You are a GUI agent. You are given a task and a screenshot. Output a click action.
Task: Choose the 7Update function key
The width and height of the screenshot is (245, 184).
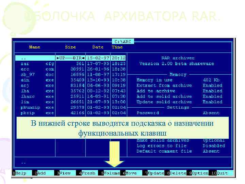click(x=153, y=173)
